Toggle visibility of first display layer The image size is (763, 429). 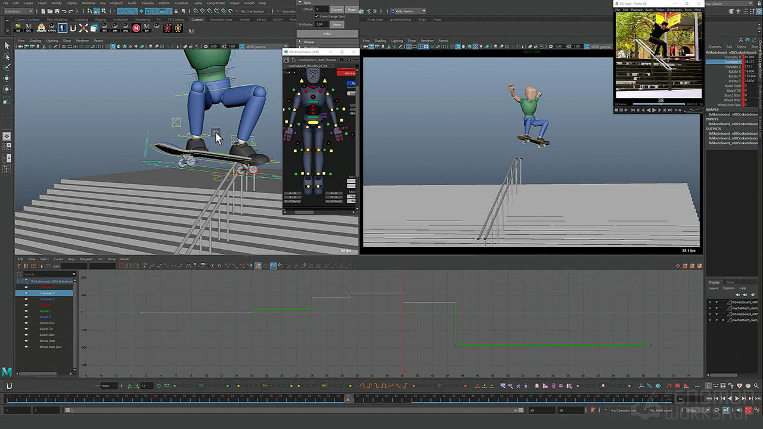coord(710,302)
